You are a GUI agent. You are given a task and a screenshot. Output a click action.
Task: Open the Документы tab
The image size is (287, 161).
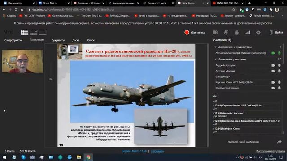(58, 40)
